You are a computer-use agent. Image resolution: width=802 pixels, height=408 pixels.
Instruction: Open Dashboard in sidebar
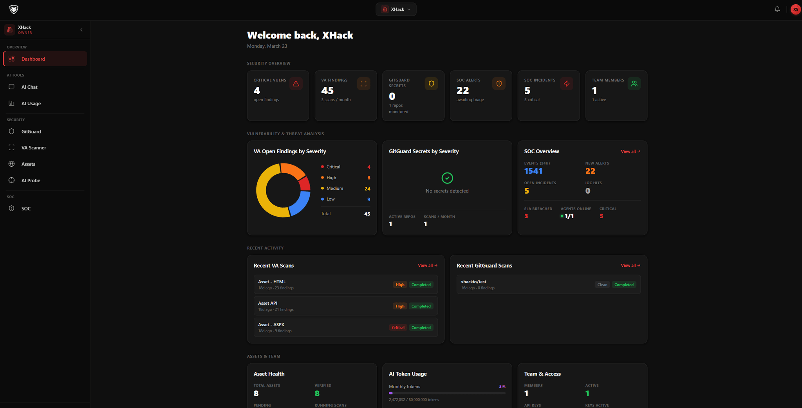(x=45, y=59)
